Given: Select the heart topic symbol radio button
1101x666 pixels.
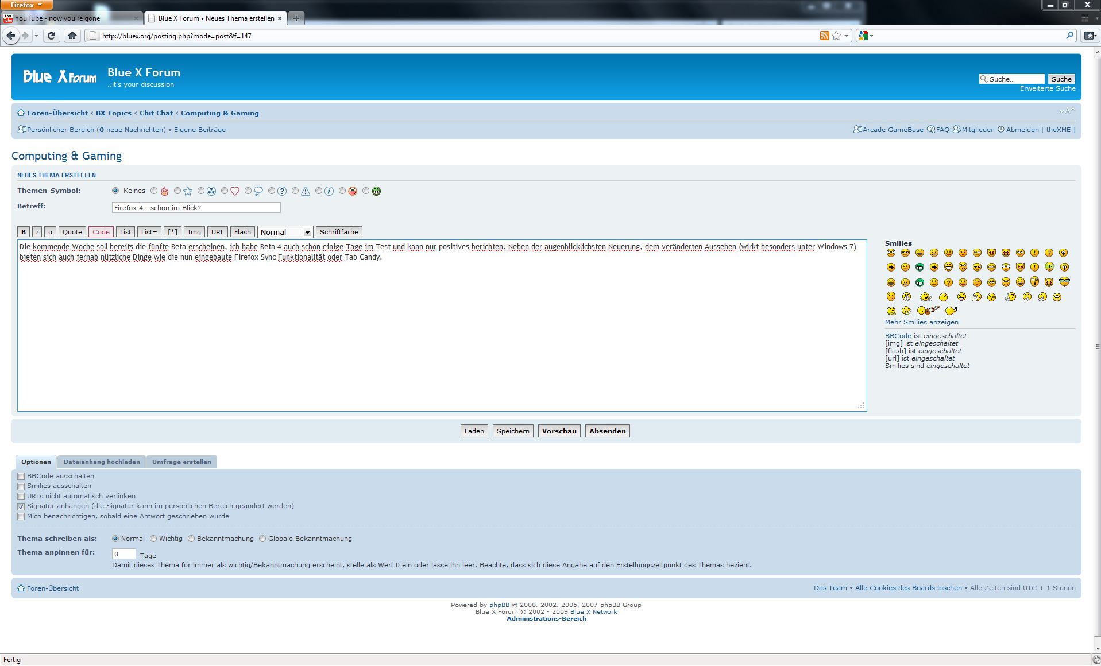Looking at the screenshot, I should click(x=225, y=191).
